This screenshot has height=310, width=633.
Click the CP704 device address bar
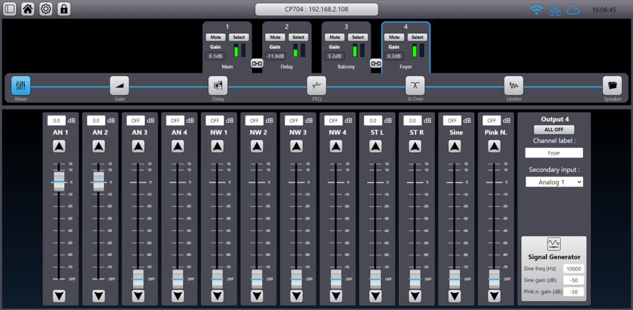[316, 10]
